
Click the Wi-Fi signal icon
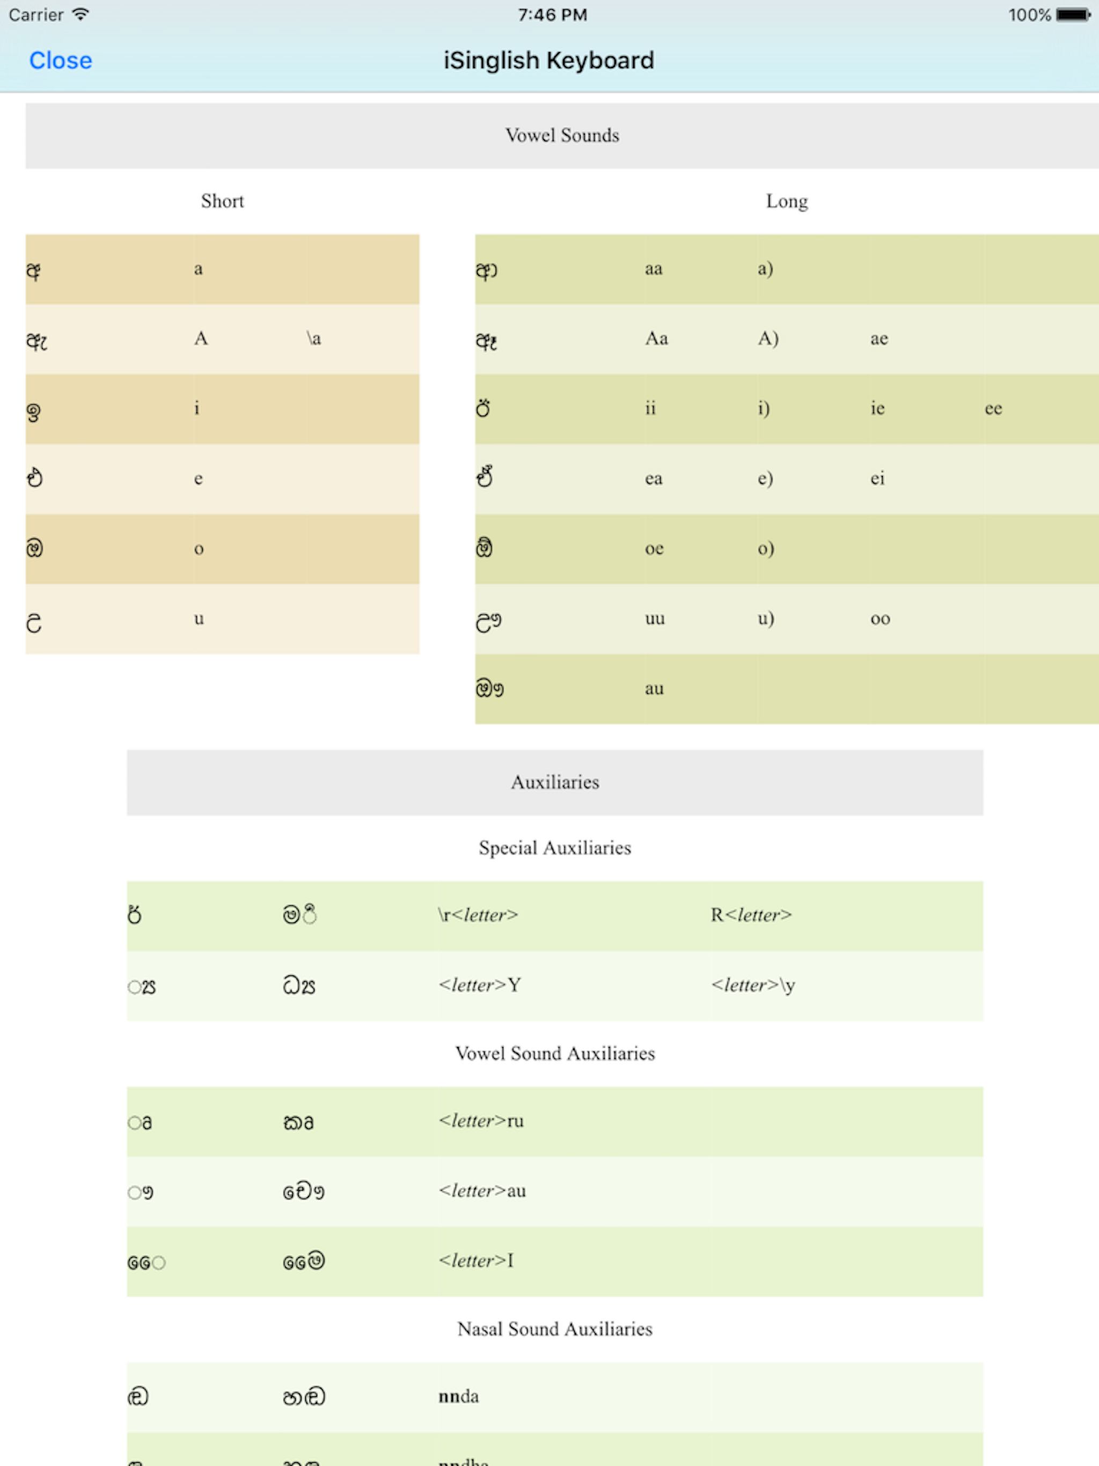coord(81,14)
